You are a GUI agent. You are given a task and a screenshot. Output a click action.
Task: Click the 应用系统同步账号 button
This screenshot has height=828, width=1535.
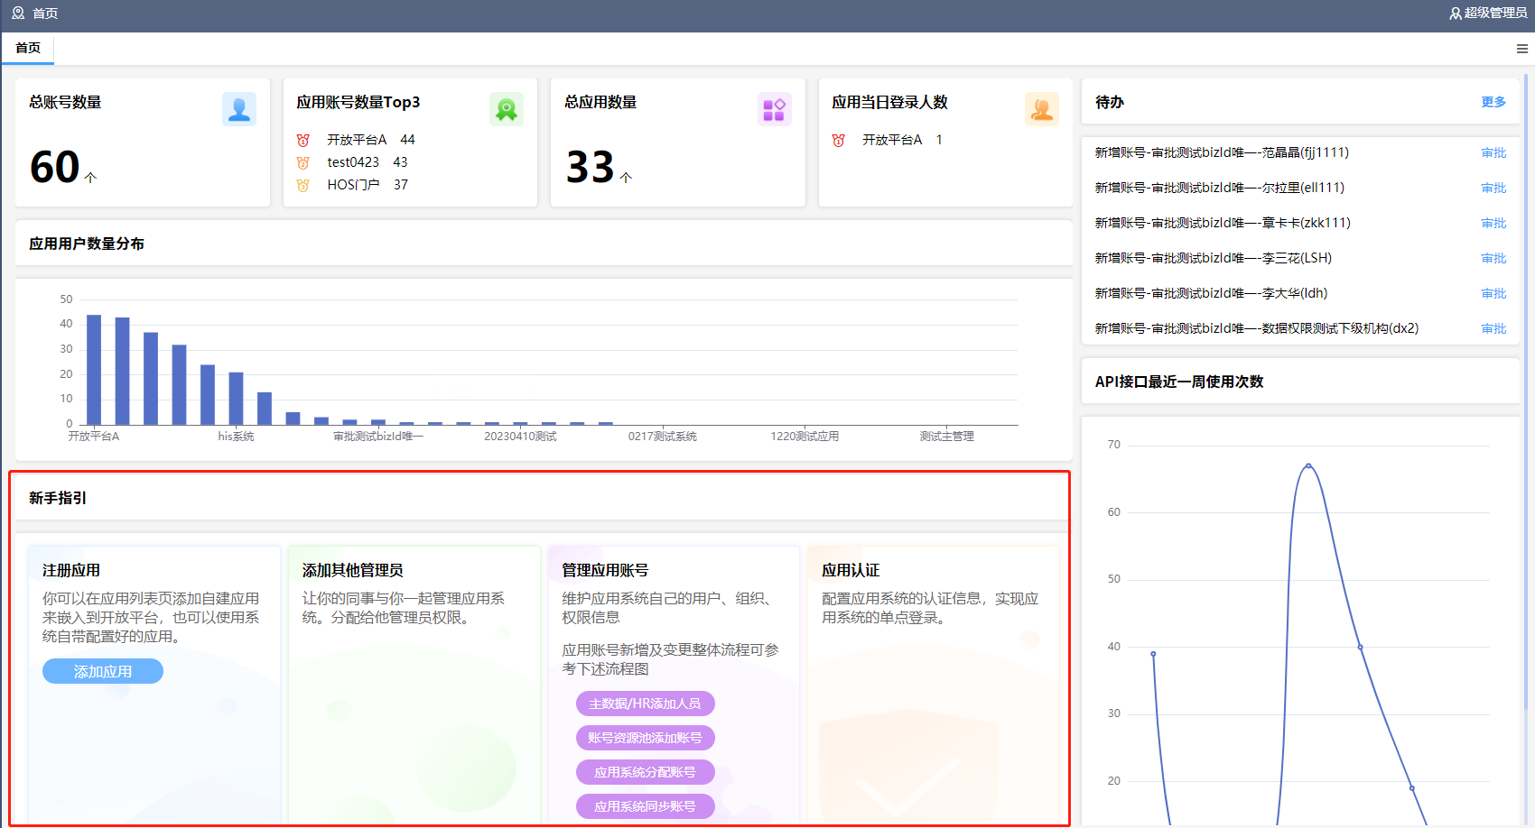(645, 806)
